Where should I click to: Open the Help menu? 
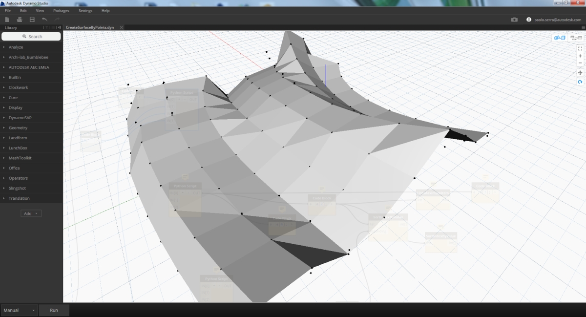(105, 10)
